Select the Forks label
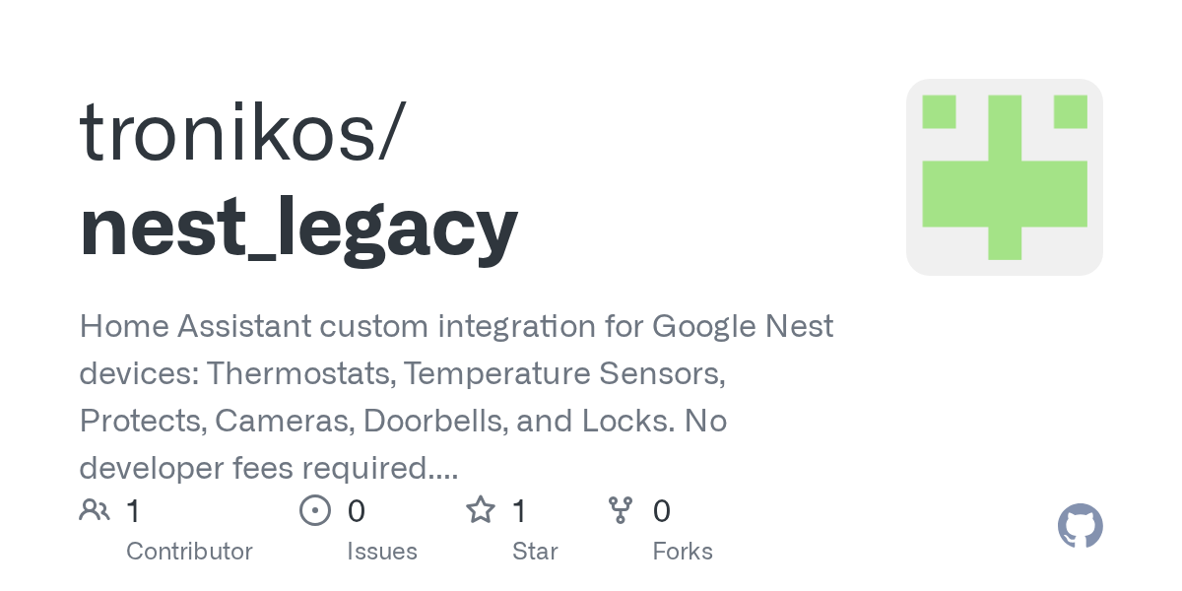This screenshot has width=1182, height=591. [683, 552]
